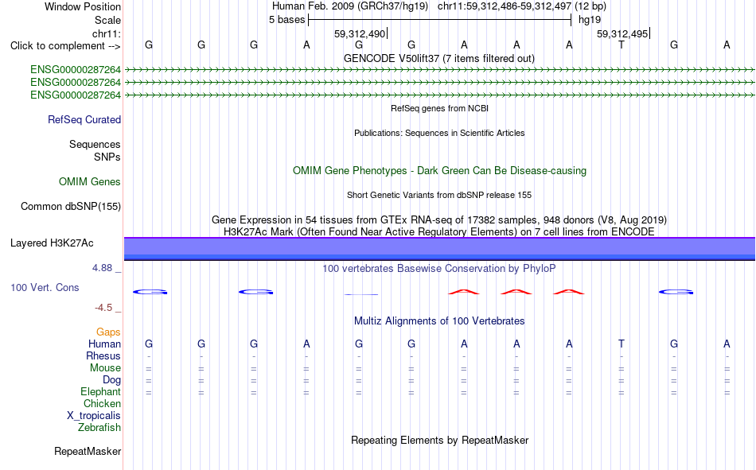The height and width of the screenshot is (470, 756).
Task: Click the 4.88 PhyloP upper limit value
Action: [102, 268]
